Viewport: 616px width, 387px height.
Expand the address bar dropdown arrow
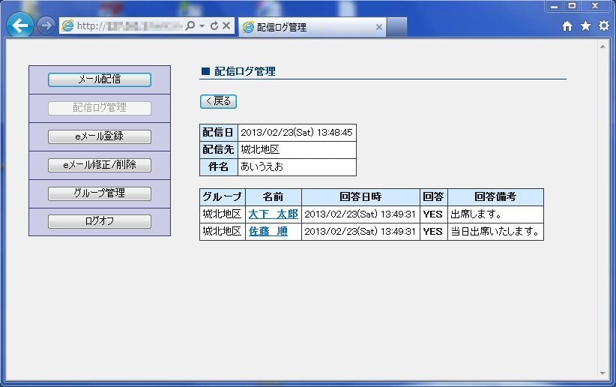pyautogui.click(x=202, y=26)
